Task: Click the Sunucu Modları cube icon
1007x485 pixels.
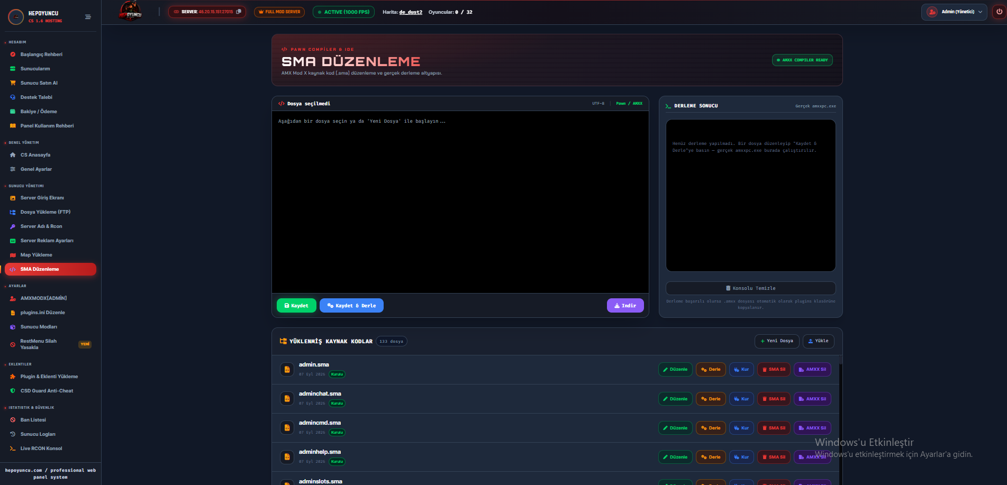Action: click(13, 327)
